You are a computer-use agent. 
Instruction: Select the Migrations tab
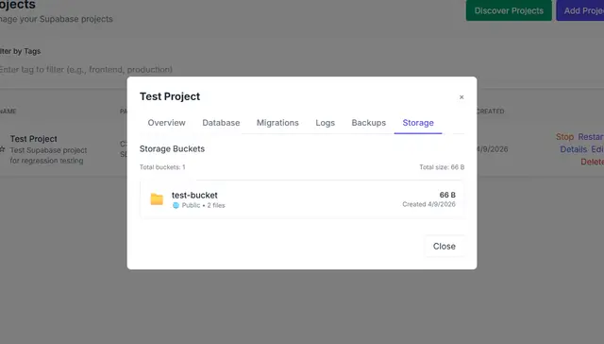click(x=277, y=123)
